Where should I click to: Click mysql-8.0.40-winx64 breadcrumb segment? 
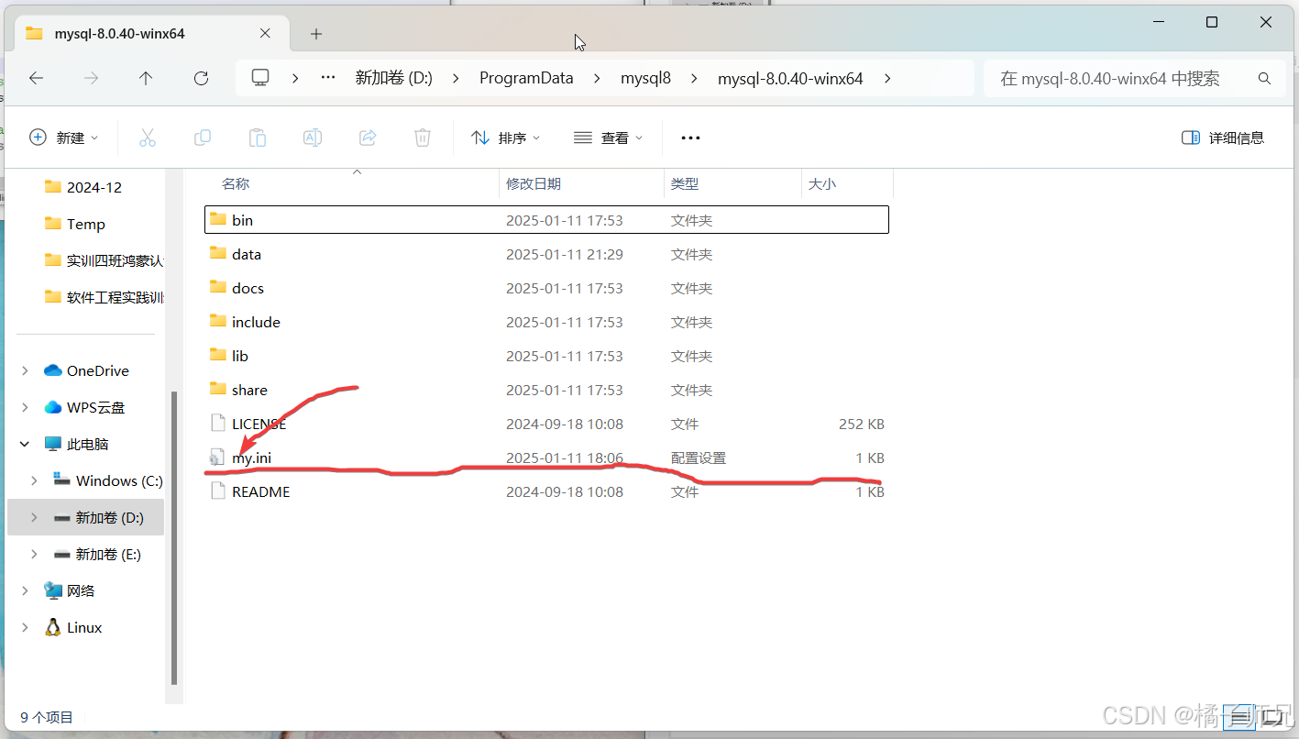790,79
